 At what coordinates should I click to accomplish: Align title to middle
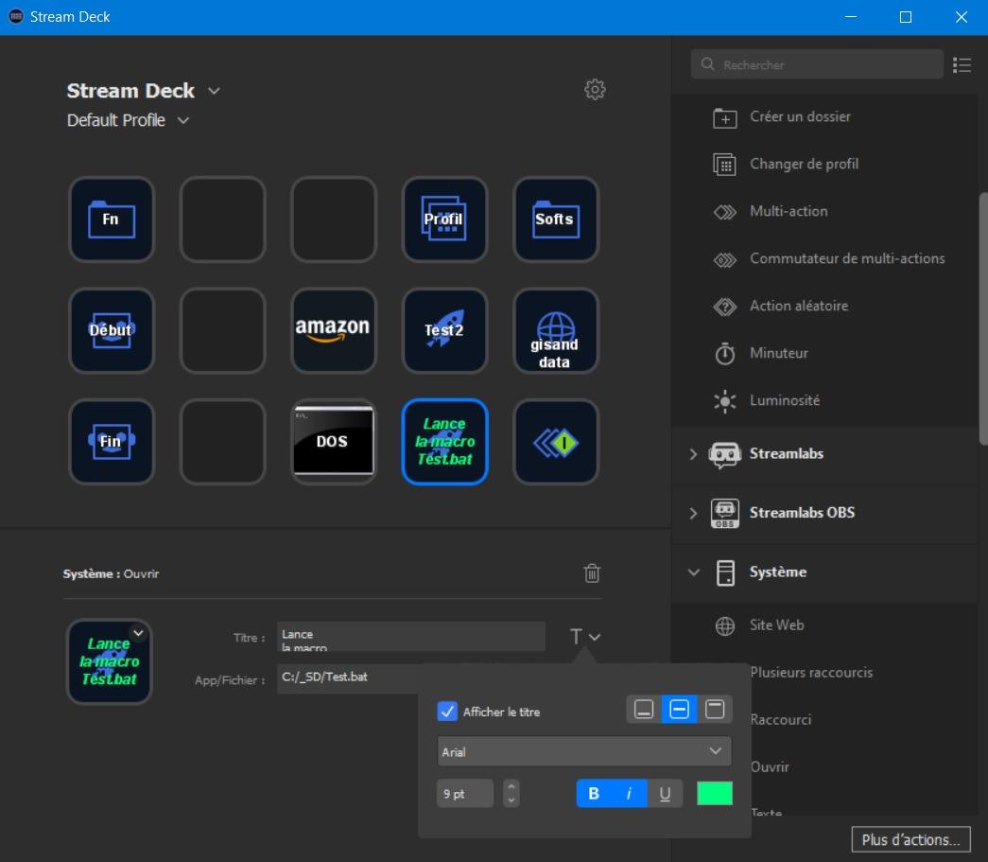tap(679, 710)
